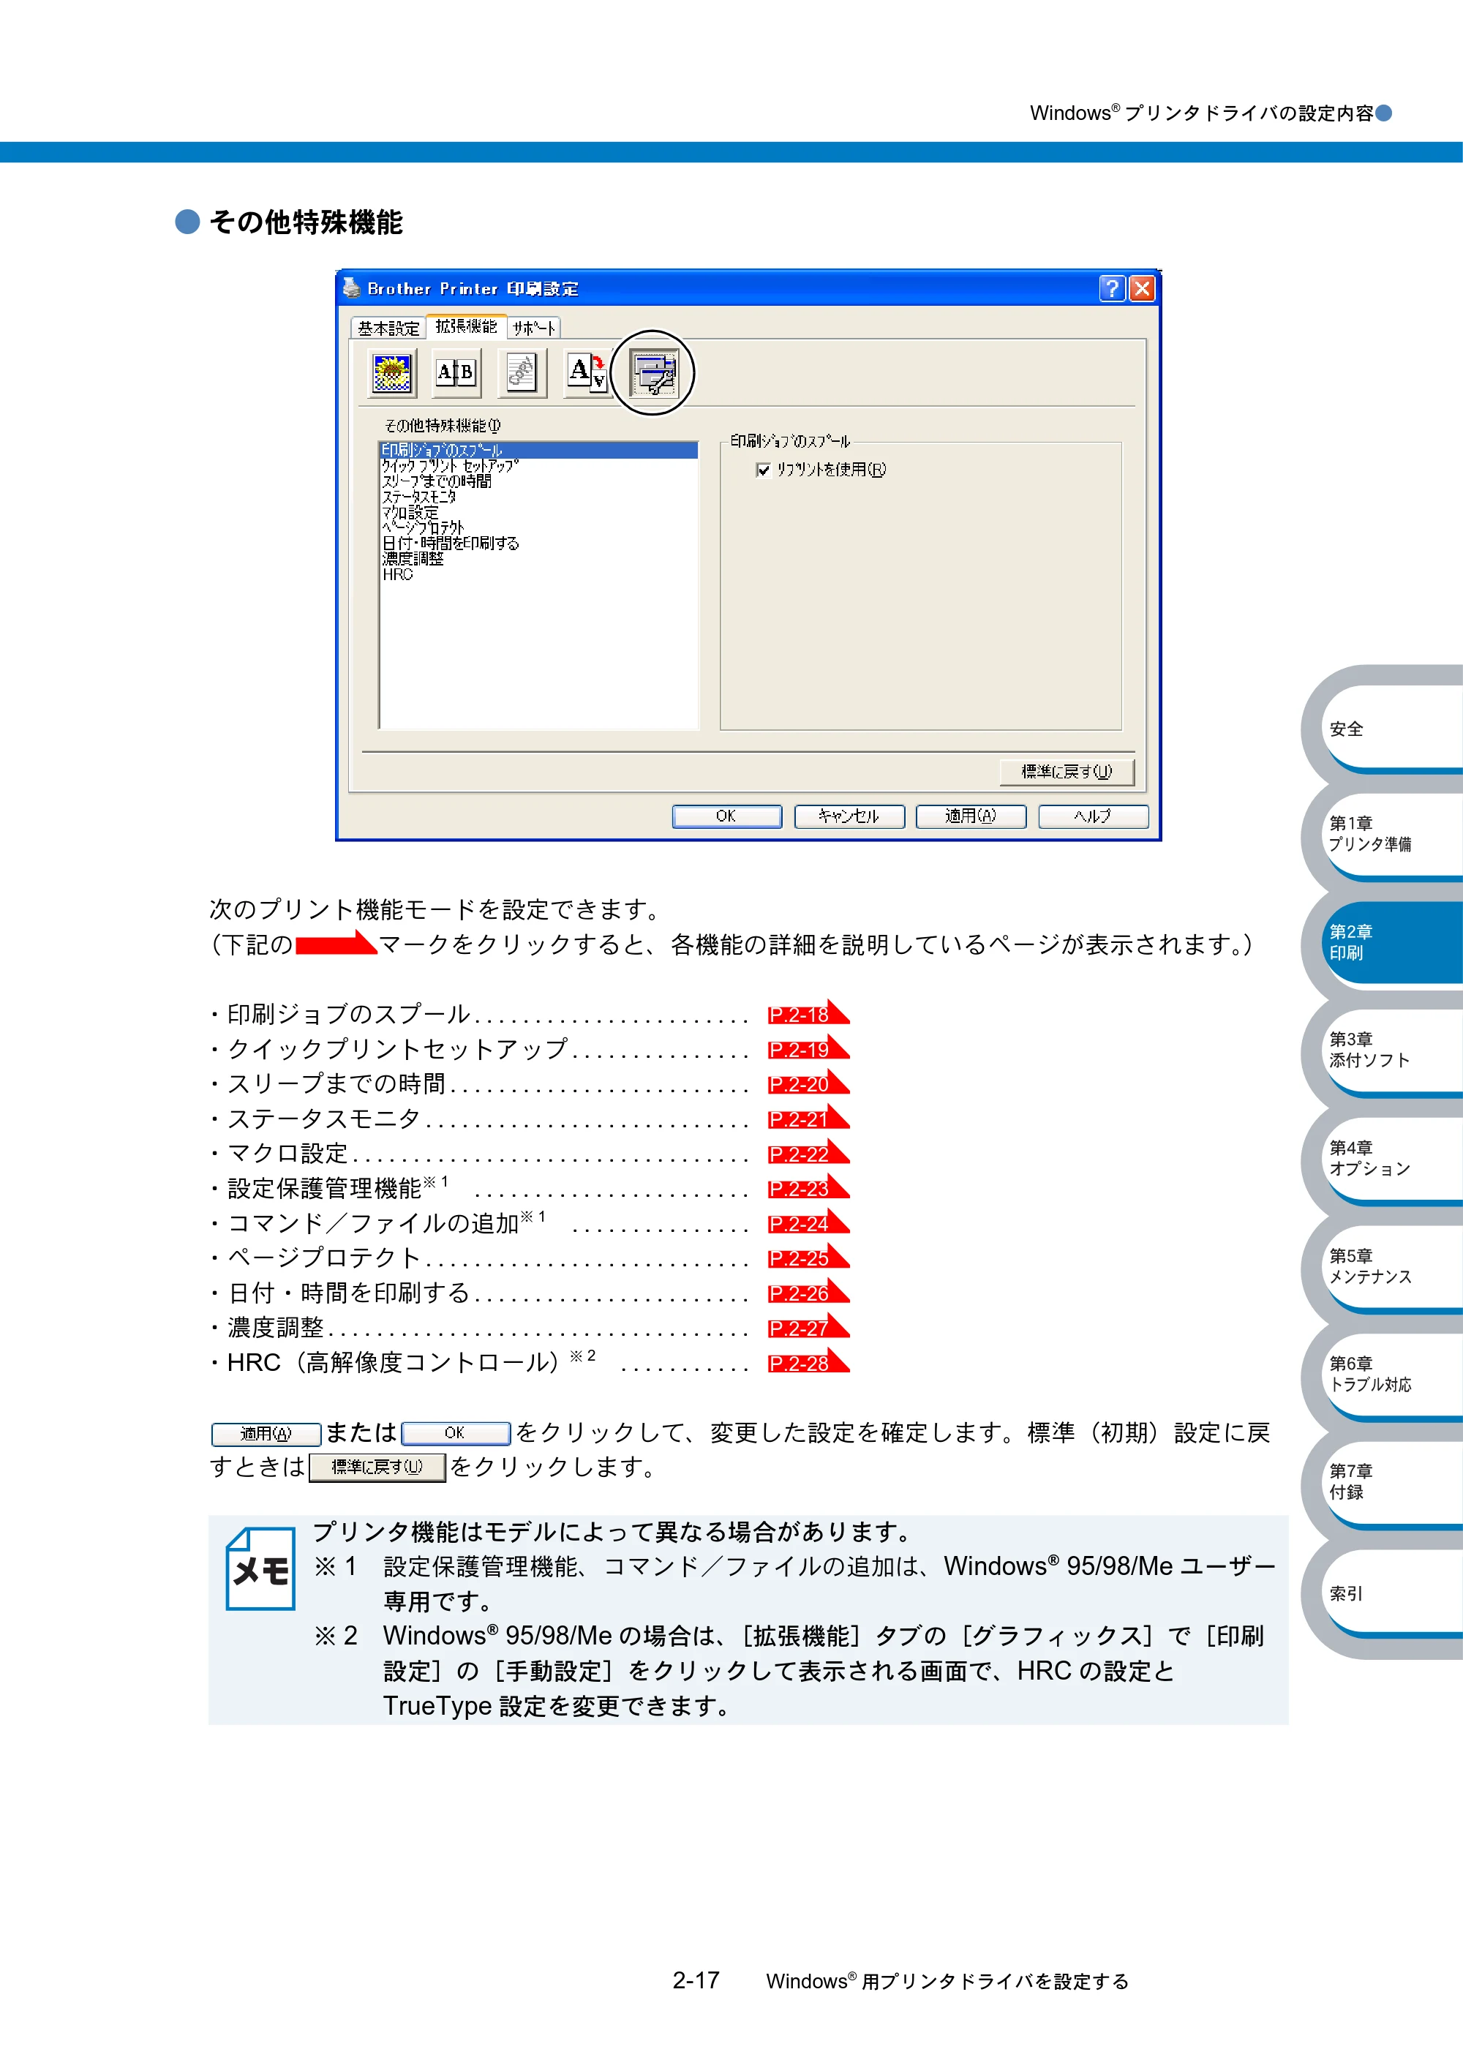This screenshot has width=1463, height=2071.
Task: Select 日付・時間を印刷する in the function list
Action: [538, 543]
